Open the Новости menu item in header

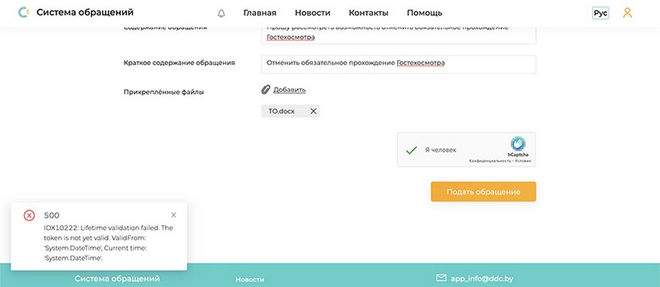point(312,13)
